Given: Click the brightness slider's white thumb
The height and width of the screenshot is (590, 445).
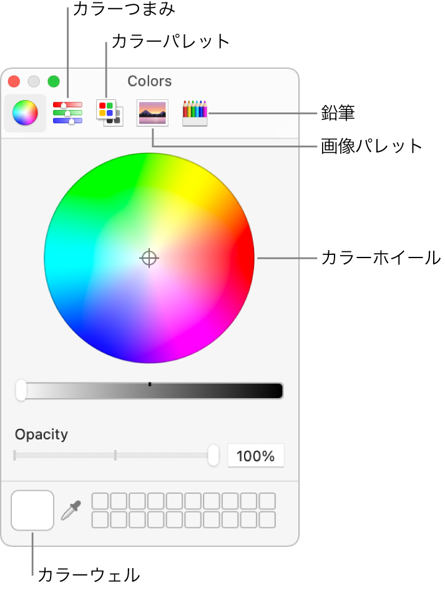Looking at the screenshot, I should point(21,390).
